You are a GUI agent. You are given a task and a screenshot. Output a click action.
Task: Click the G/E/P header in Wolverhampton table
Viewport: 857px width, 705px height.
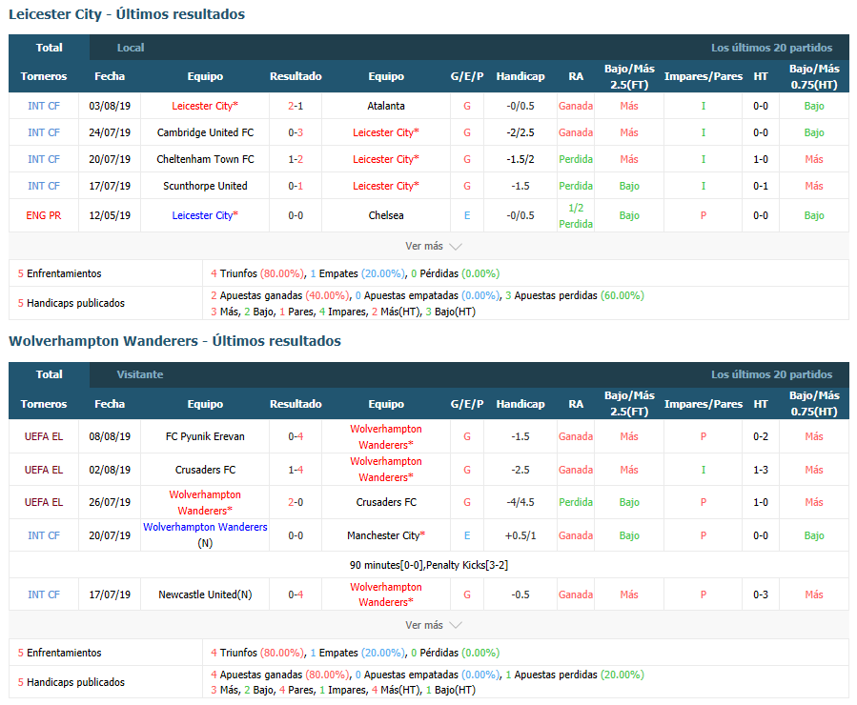click(x=467, y=404)
